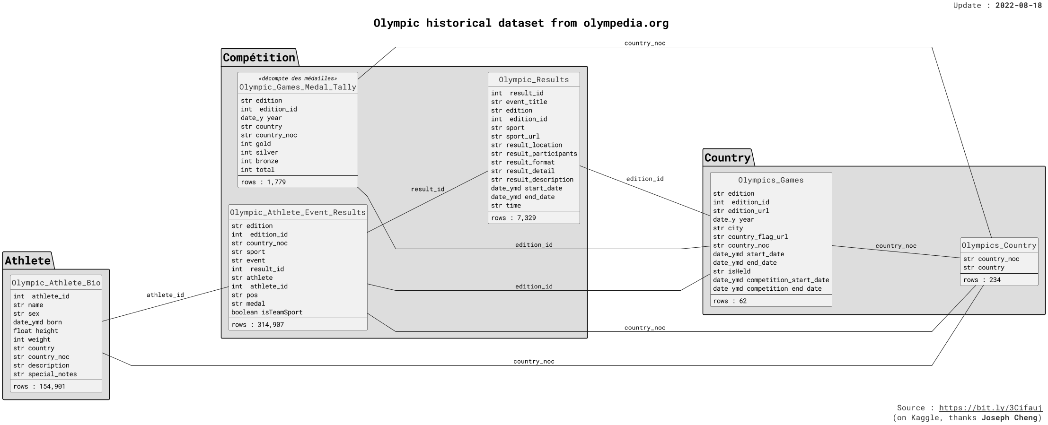
Task: Click the athlete_id relationship label
Action: pyautogui.click(x=165, y=295)
